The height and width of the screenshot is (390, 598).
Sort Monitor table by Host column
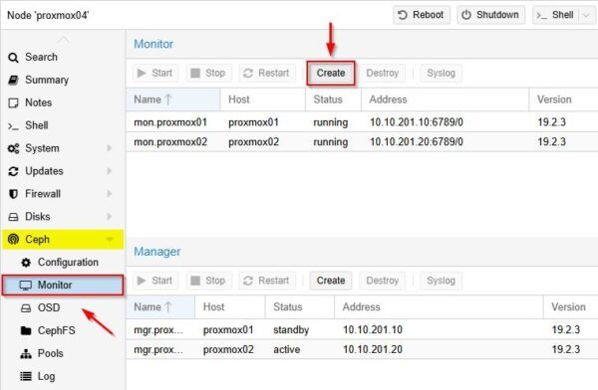pos(263,99)
